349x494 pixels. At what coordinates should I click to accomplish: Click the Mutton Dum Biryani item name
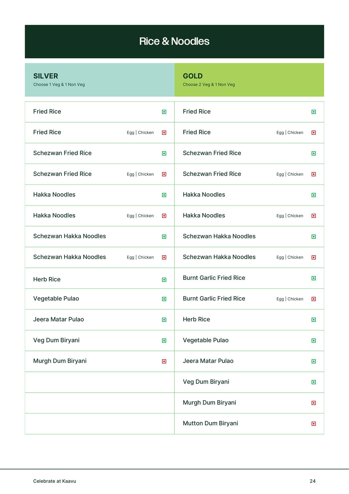[x=210, y=423]
